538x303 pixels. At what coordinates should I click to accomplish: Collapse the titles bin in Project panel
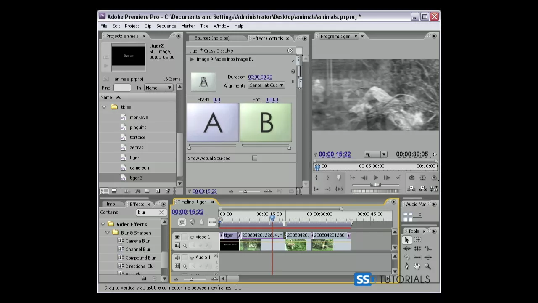[x=104, y=107]
